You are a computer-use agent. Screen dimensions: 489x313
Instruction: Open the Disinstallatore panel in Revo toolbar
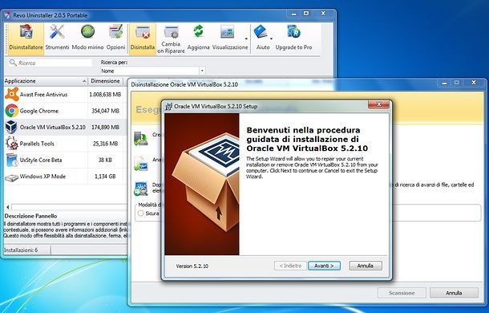pos(26,39)
